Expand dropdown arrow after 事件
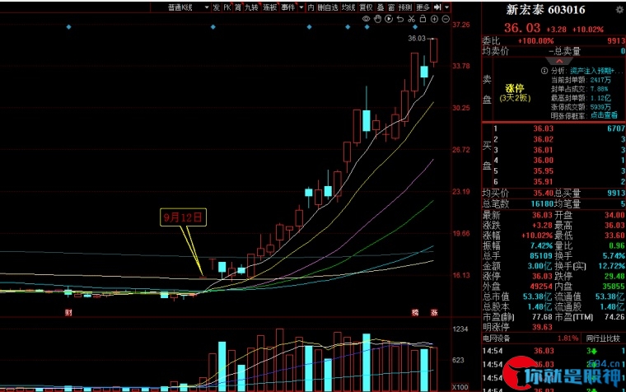 (301, 7)
